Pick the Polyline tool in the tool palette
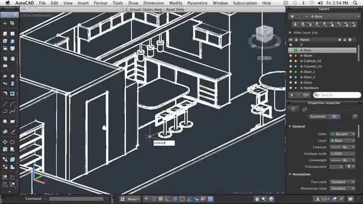The width and height of the screenshot is (363, 204). point(5,112)
